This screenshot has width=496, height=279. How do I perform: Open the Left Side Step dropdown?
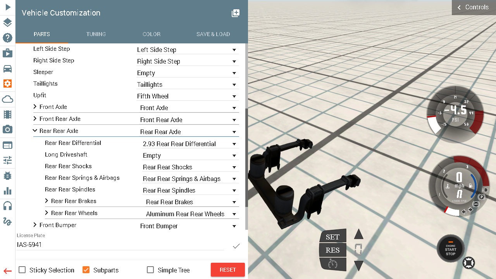pos(188,50)
